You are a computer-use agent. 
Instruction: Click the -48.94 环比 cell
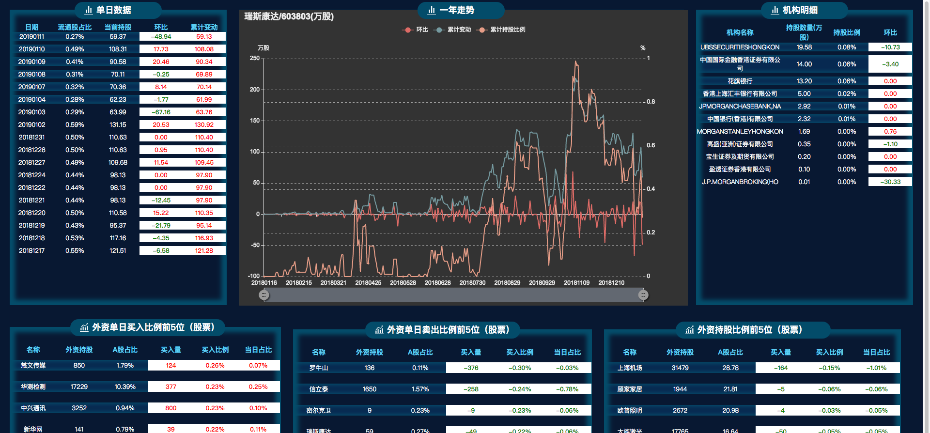[161, 36]
